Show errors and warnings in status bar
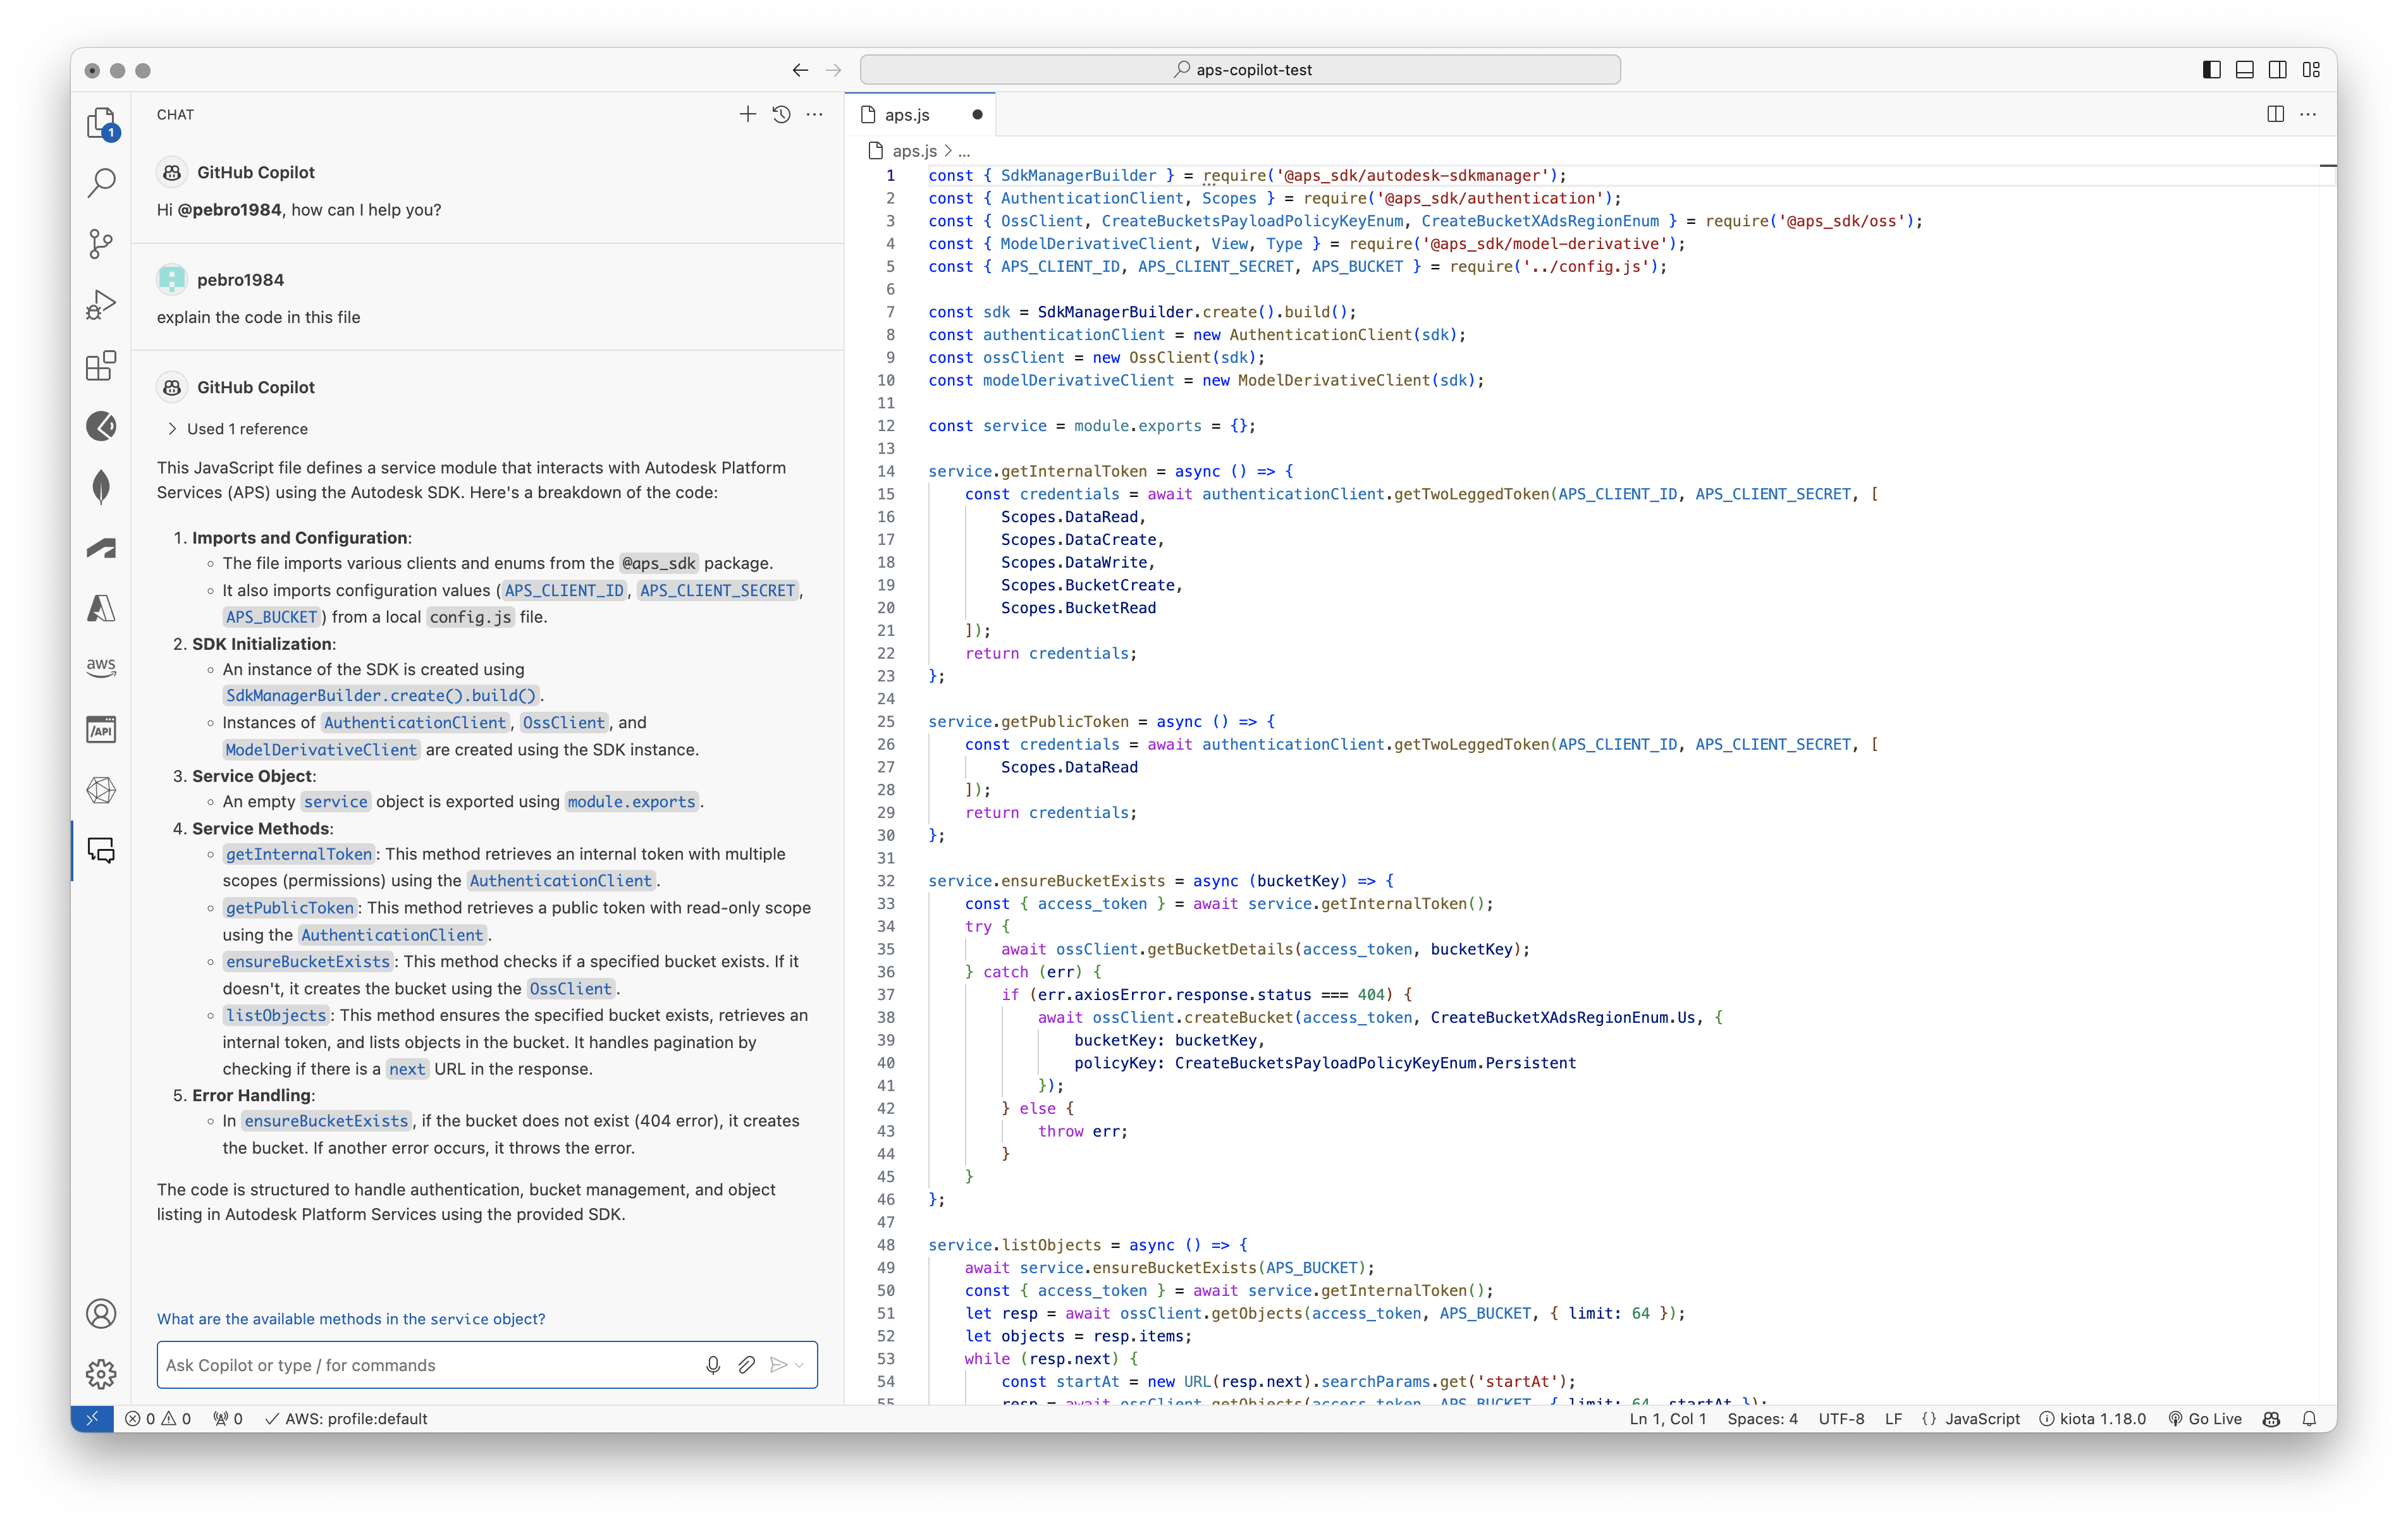 (158, 1419)
